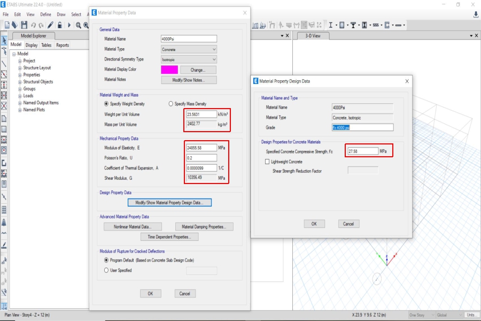Screen dimensions: 481x321
Task: Click the padlock Lock Model icon
Action: coord(60,25)
